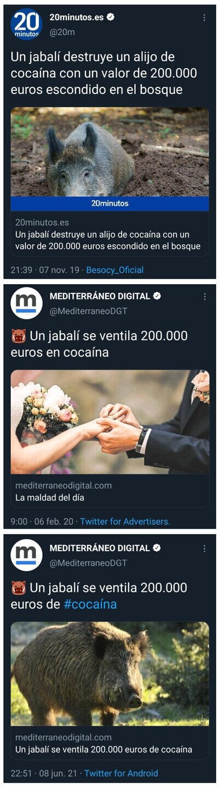Viewport: 219px width, 787px height.
Task: Click the verified badge on the #cocaína tweet
Action: click(157, 548)
